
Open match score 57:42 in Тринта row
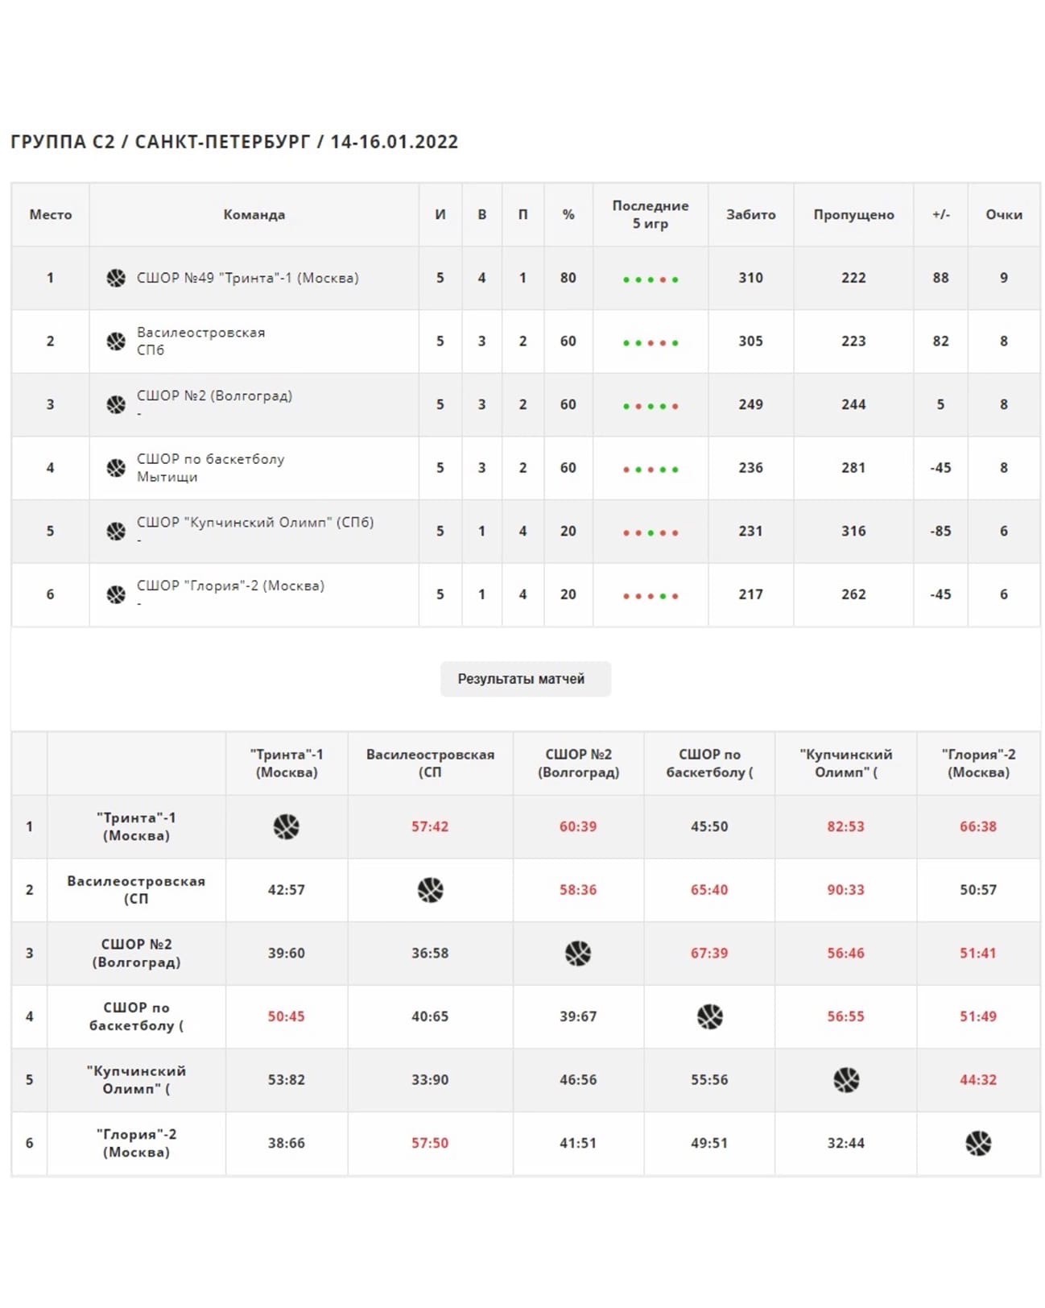click(430, 826)
